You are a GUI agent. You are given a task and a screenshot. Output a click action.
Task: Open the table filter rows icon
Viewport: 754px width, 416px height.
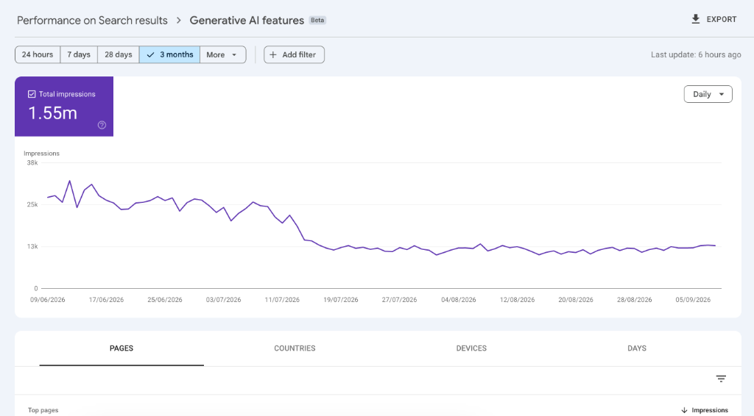tap(721, 379)
